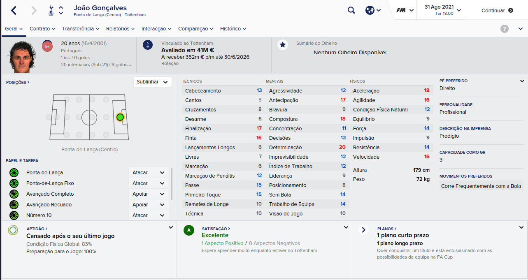Select the Número 10 role icon
This screenshot has height=280, width=528.
coord(14,215)
